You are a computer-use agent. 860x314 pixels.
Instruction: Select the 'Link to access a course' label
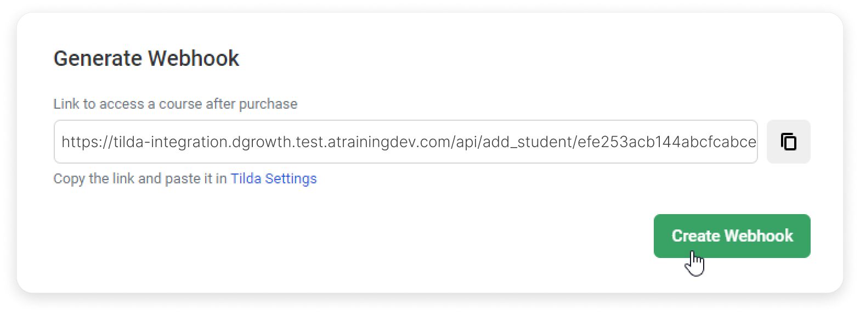[x=176, y=104]
